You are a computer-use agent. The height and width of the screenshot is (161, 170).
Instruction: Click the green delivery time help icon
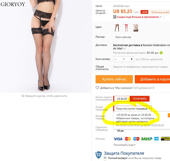(x=161, y=53)
